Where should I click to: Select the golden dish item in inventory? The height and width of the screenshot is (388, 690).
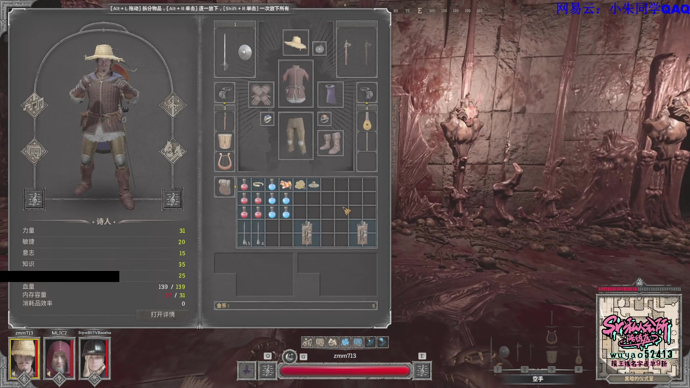pyautogui.click(x=314, y=185)
